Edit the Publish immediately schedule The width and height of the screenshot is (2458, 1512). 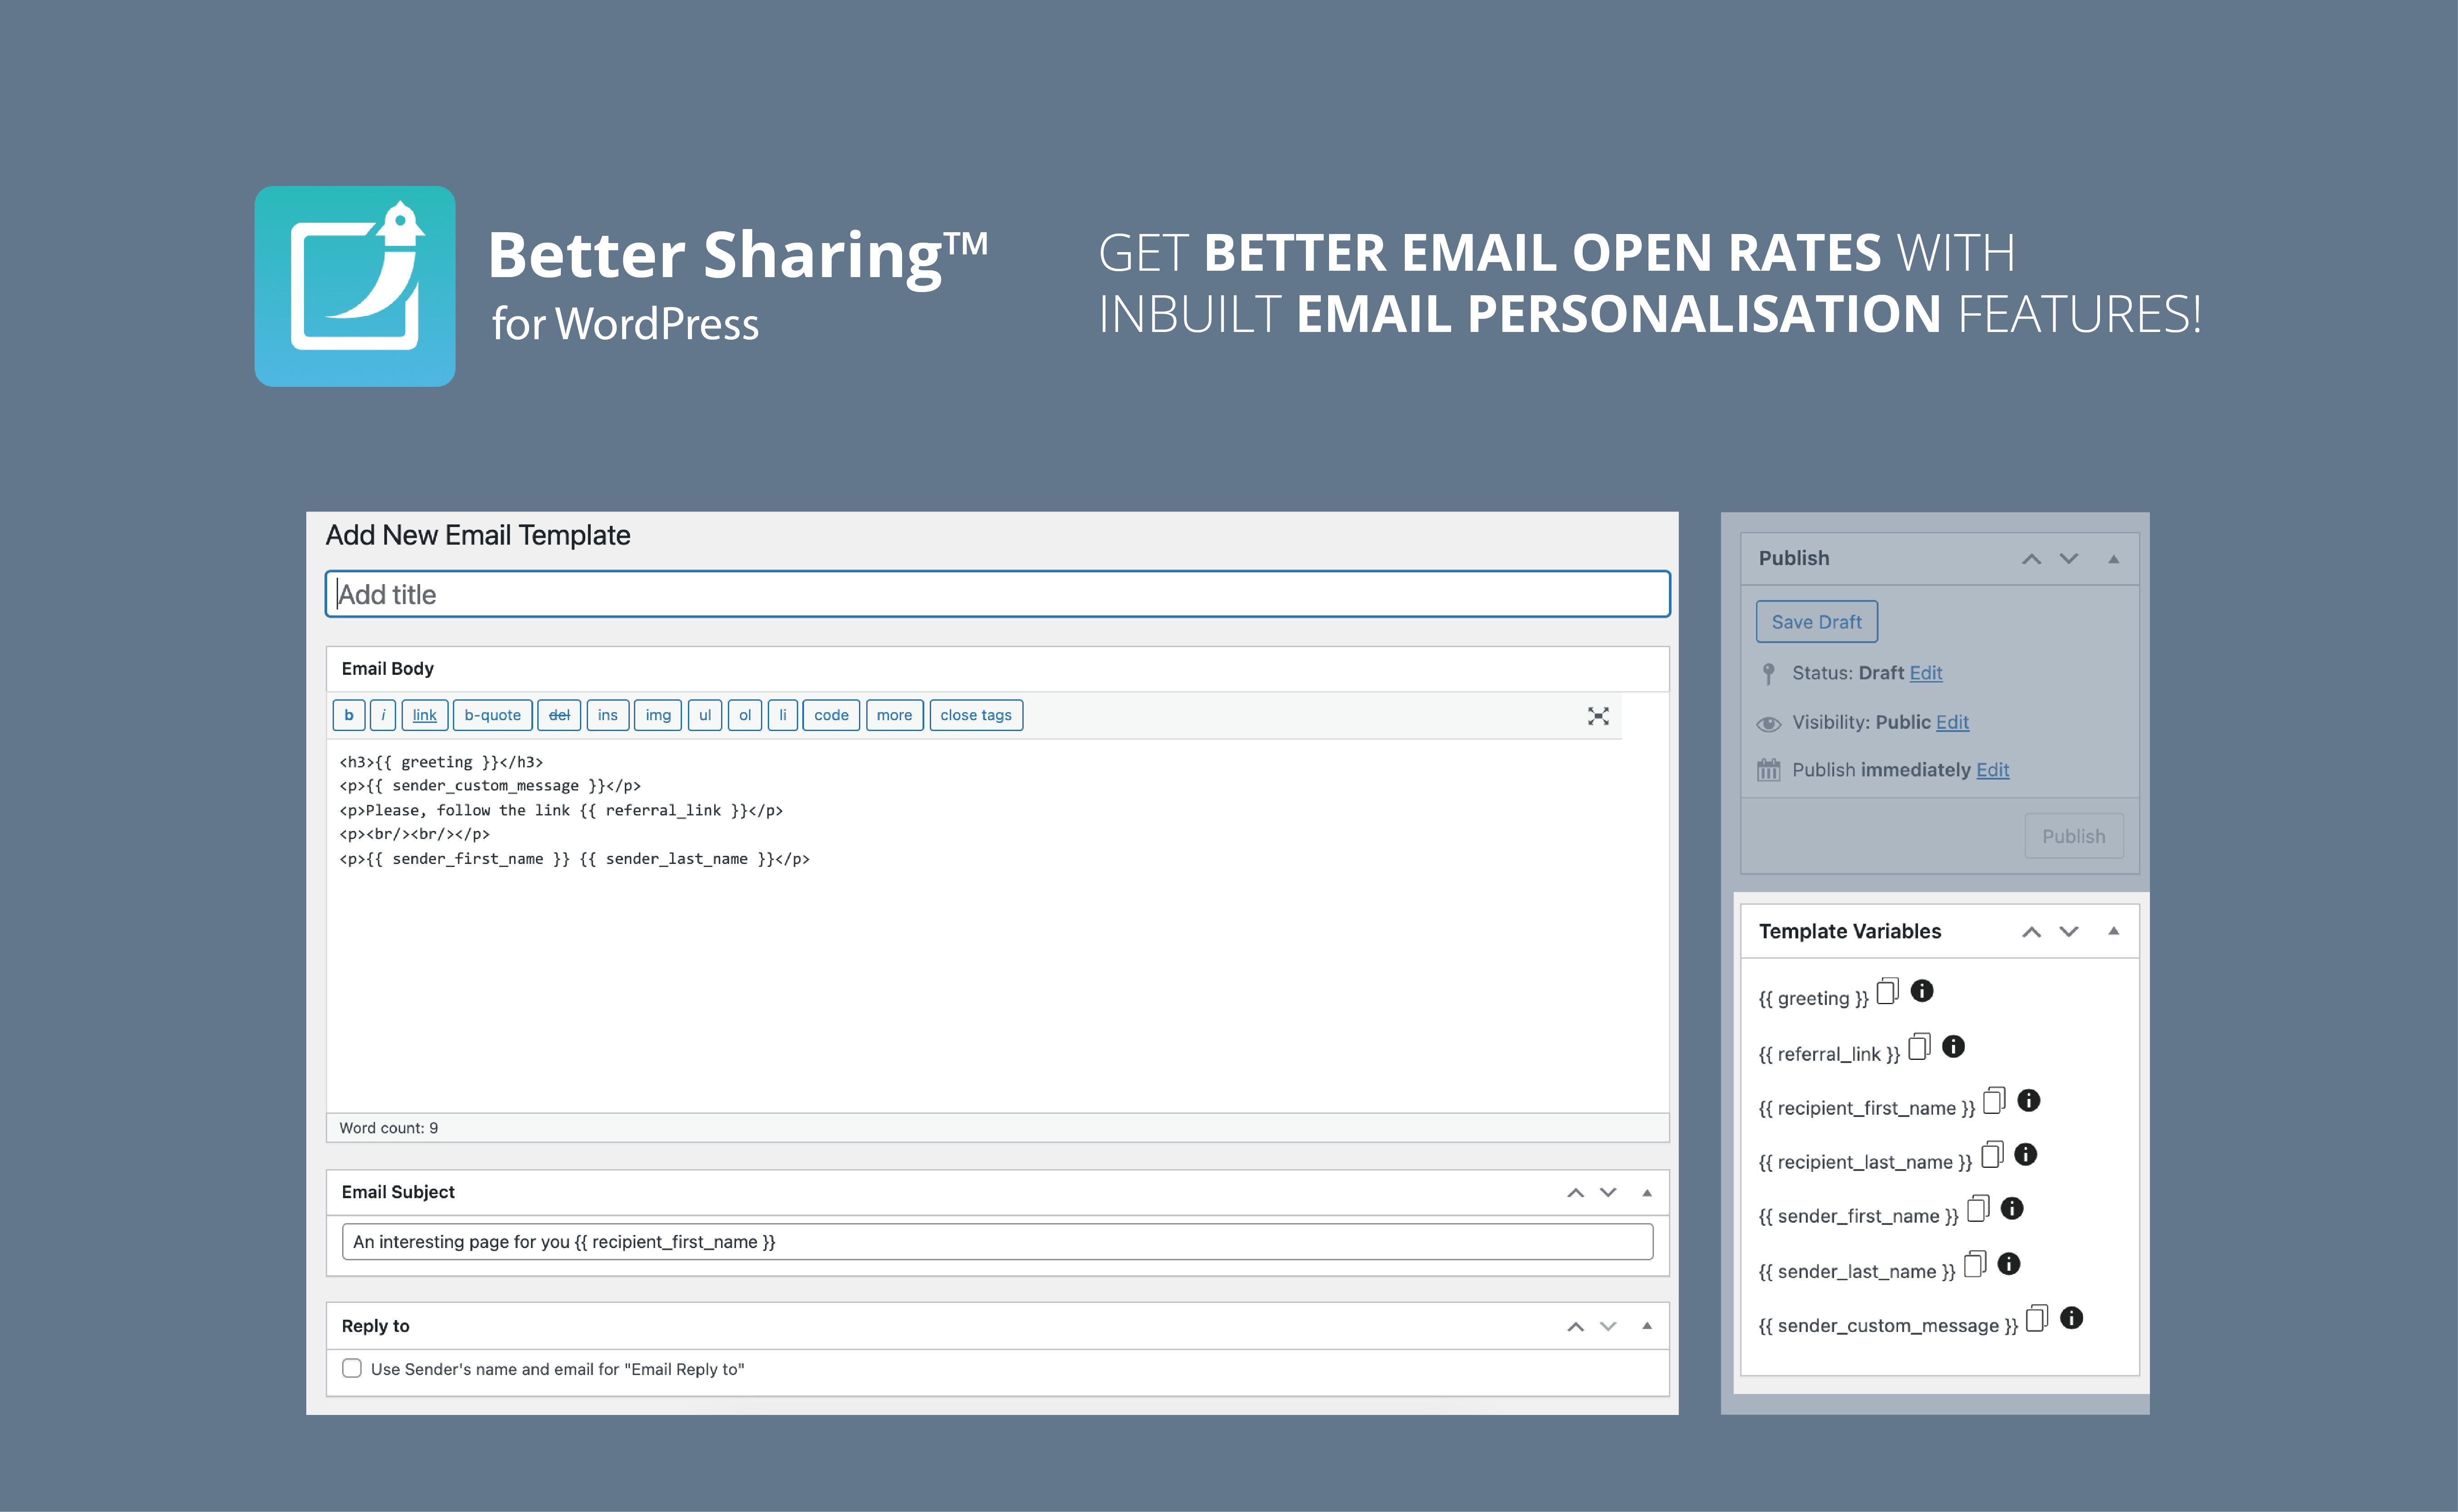(1993, 770)
